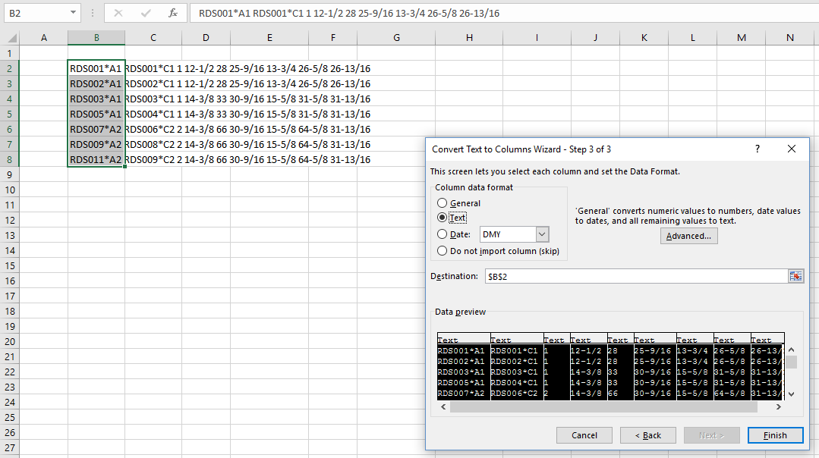Viewport: 819px width, 458px height.
Task: Choose the Date format radio button
Action: pos(443,234)
